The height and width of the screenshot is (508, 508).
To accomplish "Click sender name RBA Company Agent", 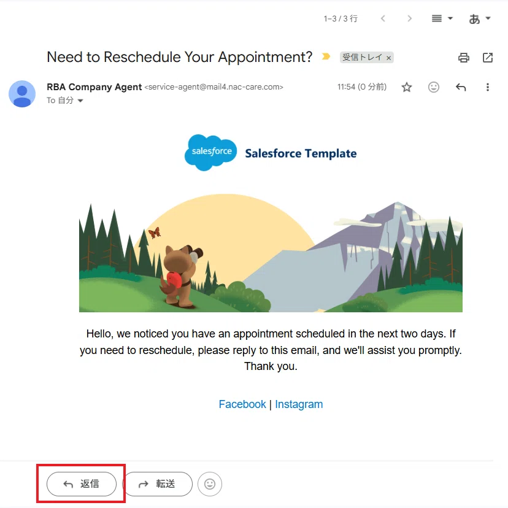I will click(x=94, y=87).
